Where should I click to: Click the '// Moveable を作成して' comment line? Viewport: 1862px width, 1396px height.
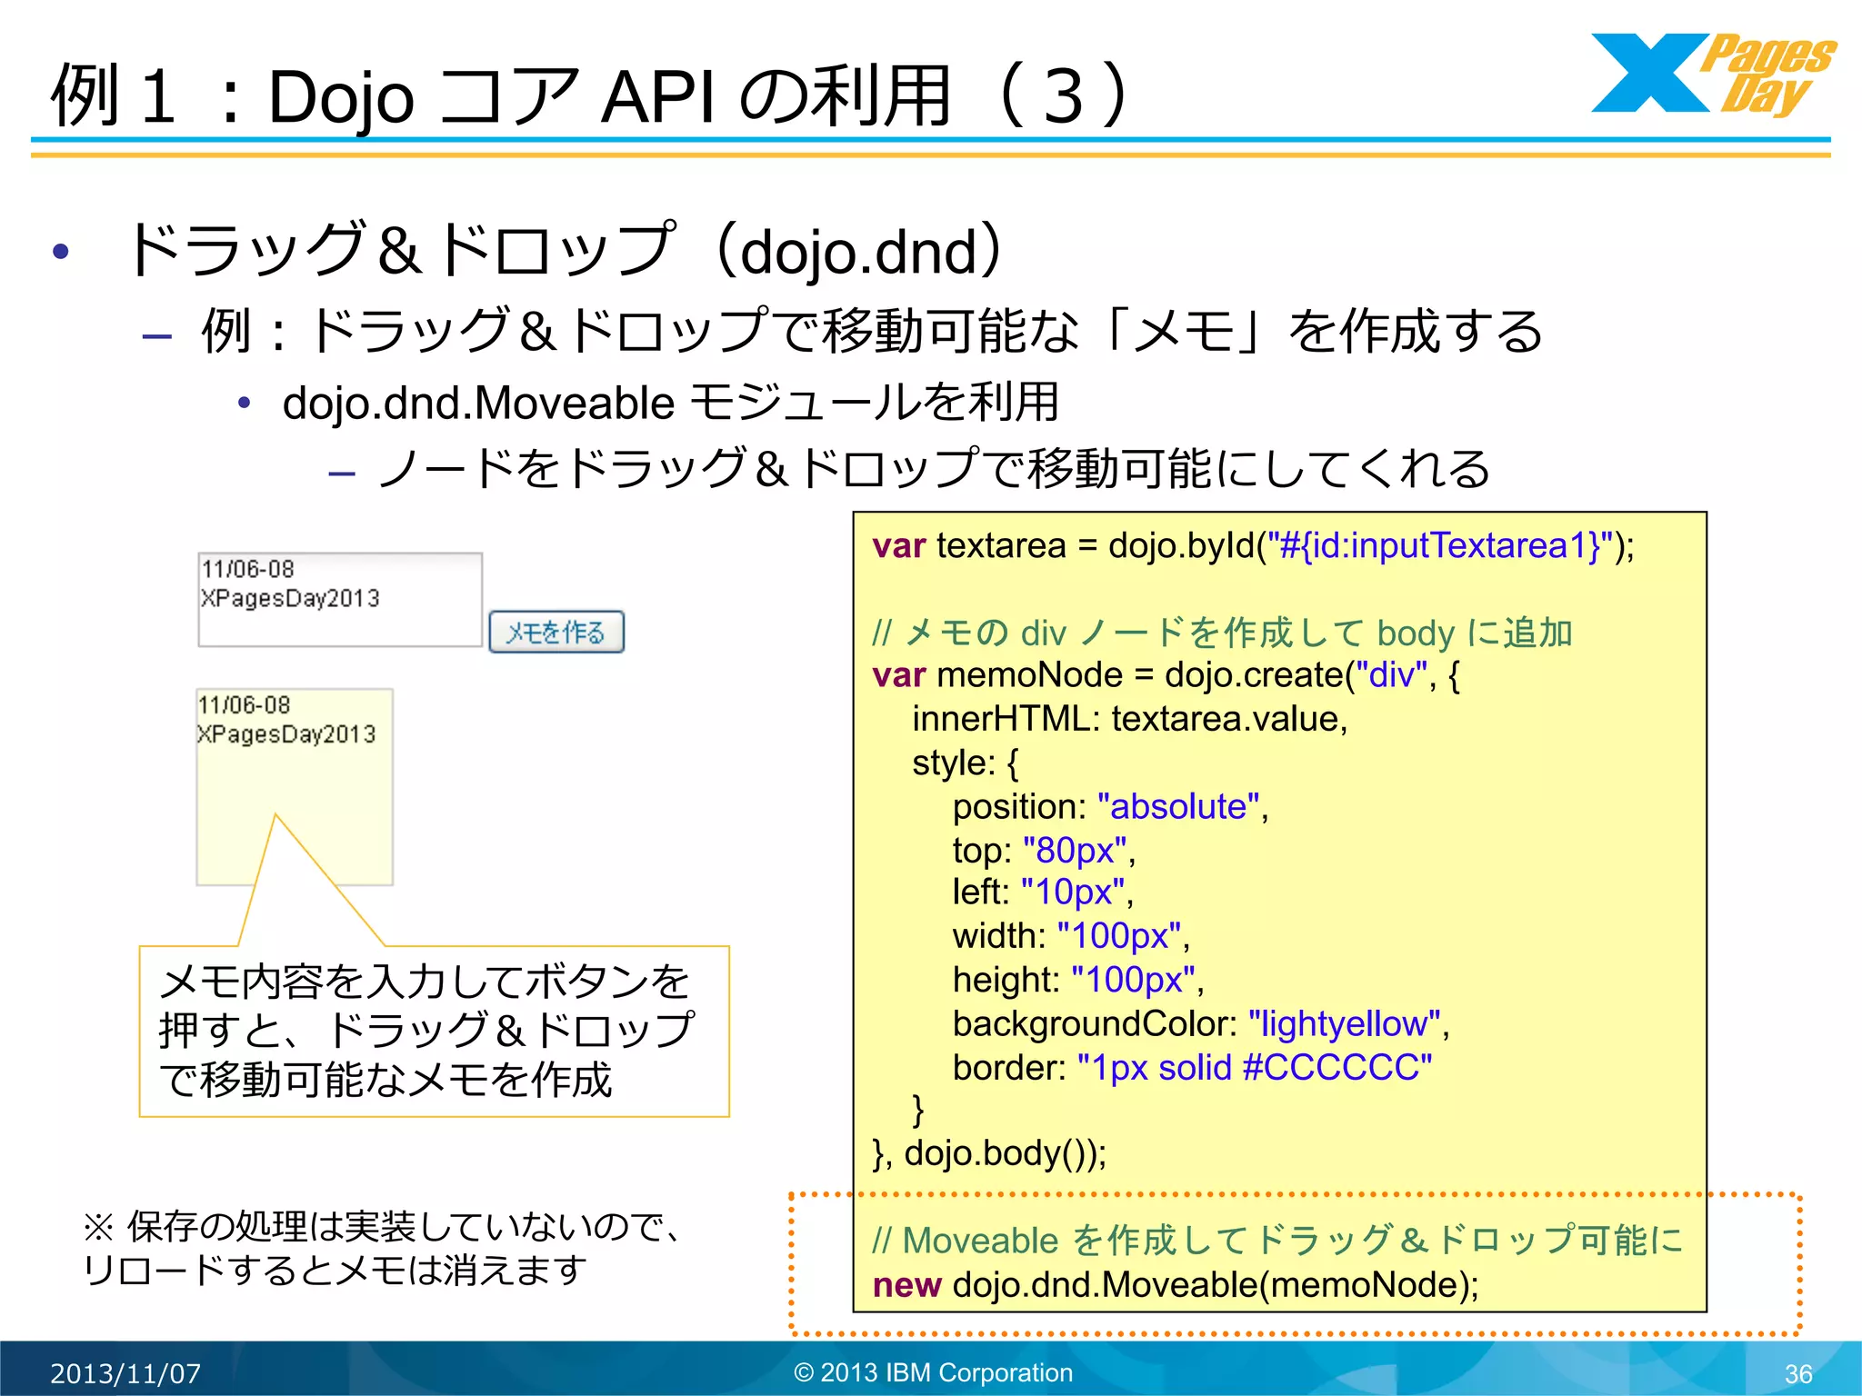pos(1277,1241)
